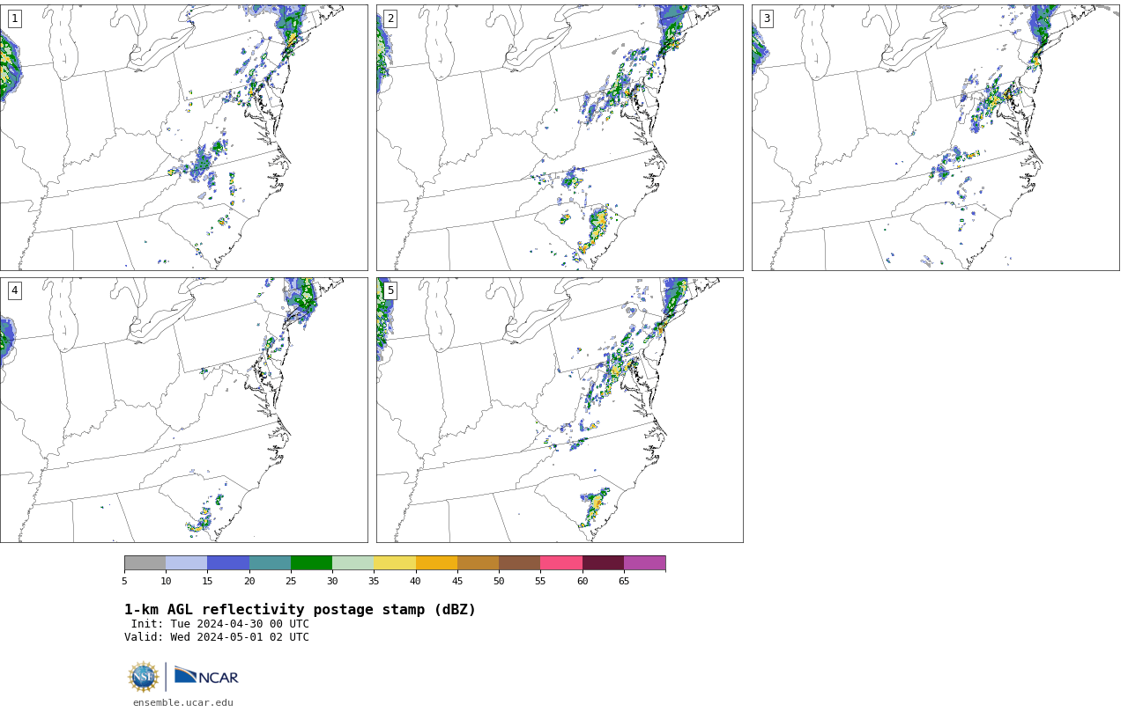Click the blue 15-20 dBZ swatch

[x=228, y=563]
